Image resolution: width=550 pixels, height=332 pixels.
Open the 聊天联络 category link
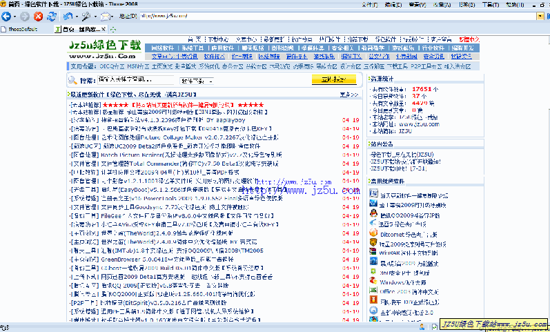pos(253,48)
